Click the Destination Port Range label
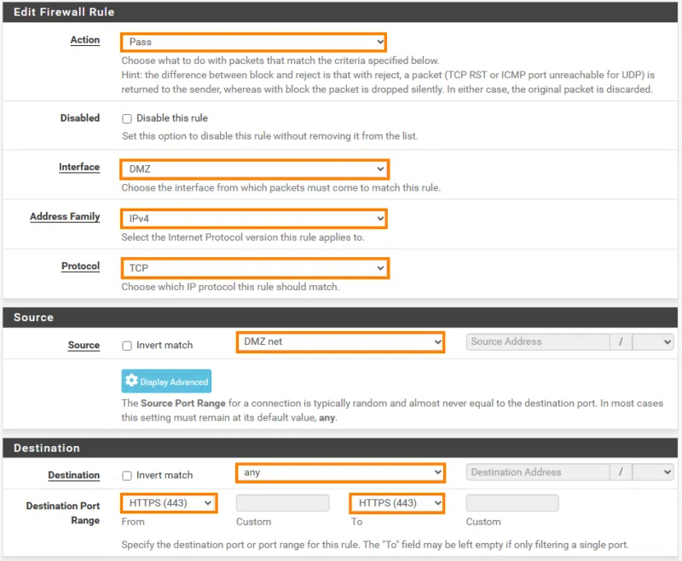Viewport: 682px width, 561px height. tap(63, 513)
